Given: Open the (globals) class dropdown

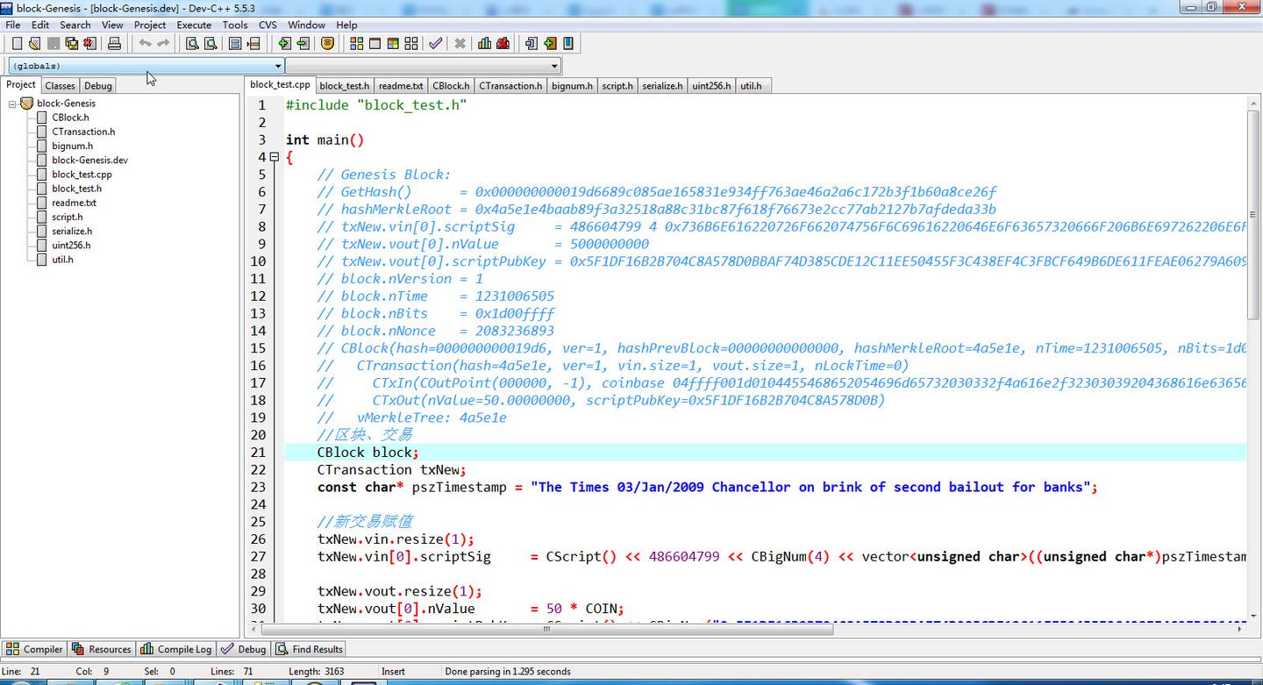Looking at the screenshot, I should 146,66.
